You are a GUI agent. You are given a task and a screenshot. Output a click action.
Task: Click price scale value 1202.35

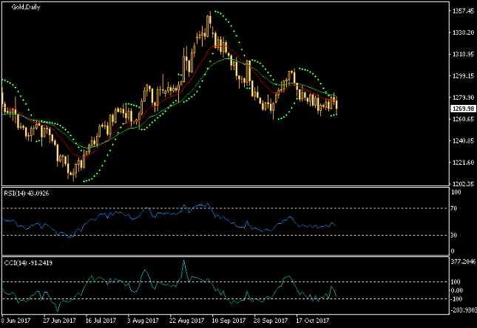pos(463,184)
